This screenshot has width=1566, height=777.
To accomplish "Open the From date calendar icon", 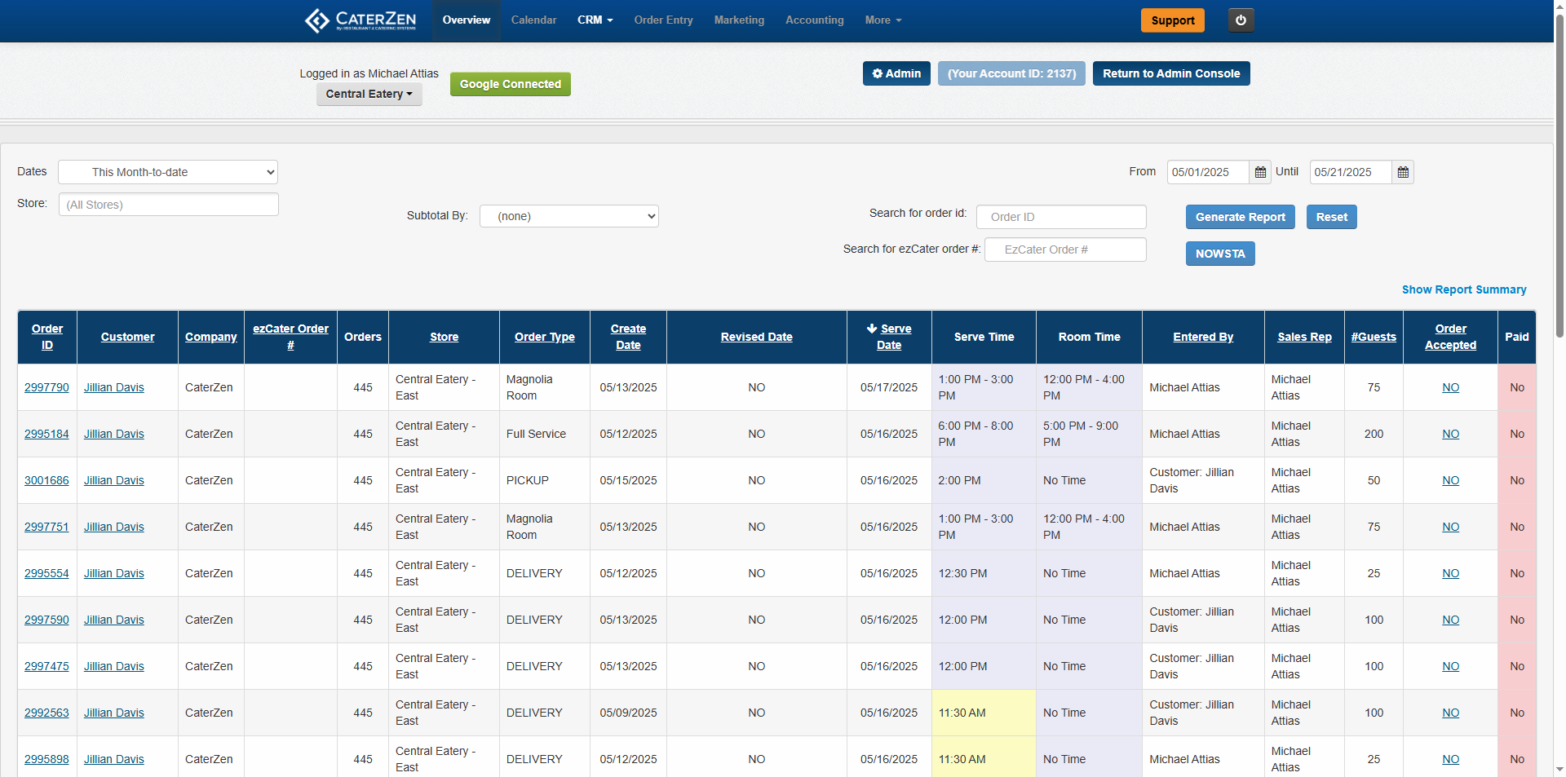I will 1260,172.
